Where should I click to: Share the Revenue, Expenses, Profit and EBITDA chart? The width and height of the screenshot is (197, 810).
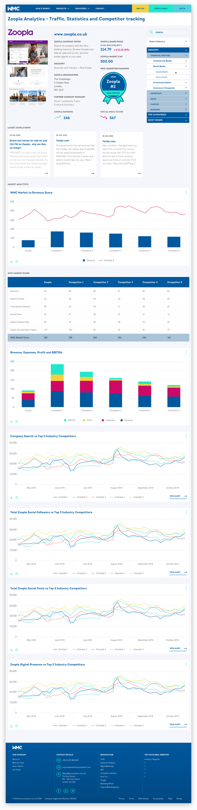(16, 421)
